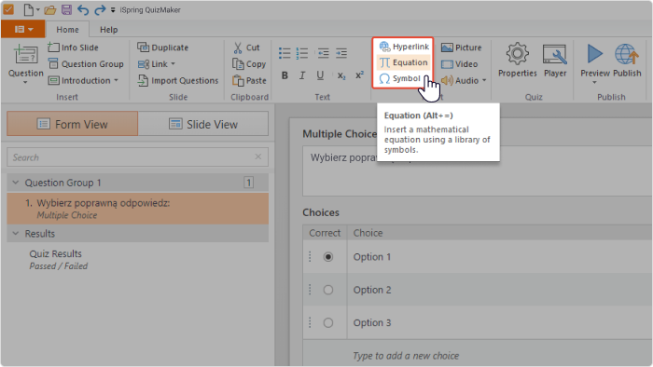This screenshot has width=653, height=367.
Task: Duplicate the selected slide
Action: tap(163, 48)
